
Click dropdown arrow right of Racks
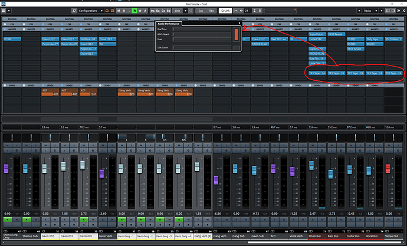pos(381,11)
